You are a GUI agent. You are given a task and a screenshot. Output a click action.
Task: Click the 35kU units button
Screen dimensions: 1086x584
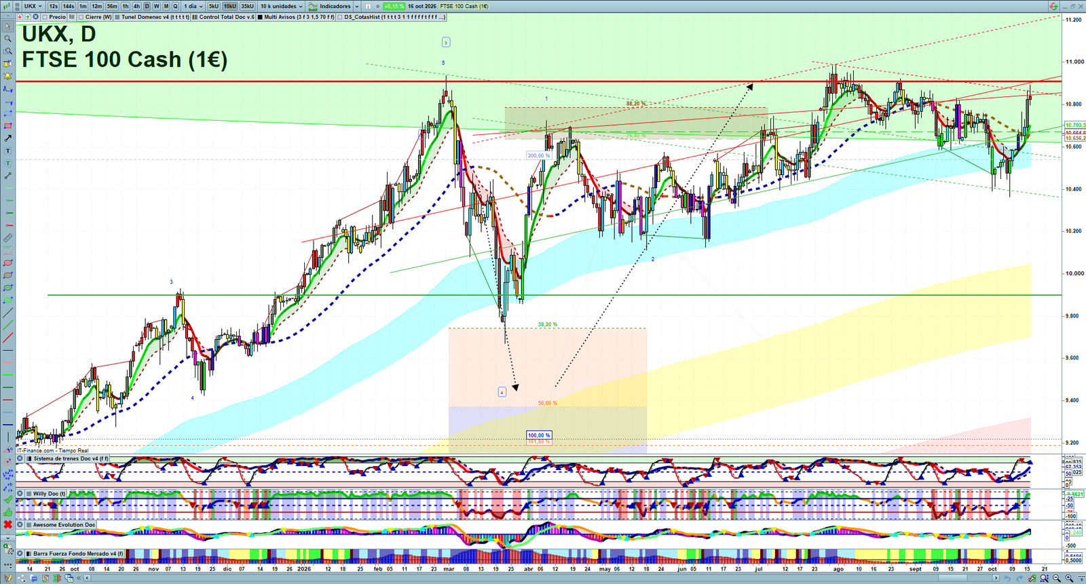[247, 6]
